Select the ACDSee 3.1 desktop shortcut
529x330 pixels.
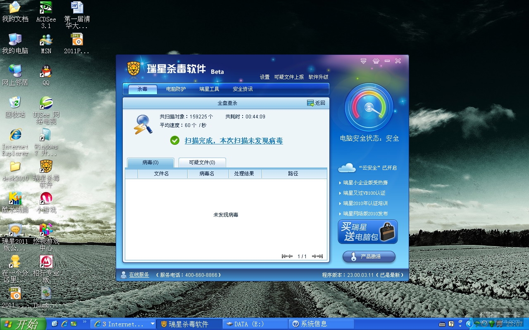(x=46, y=15)
